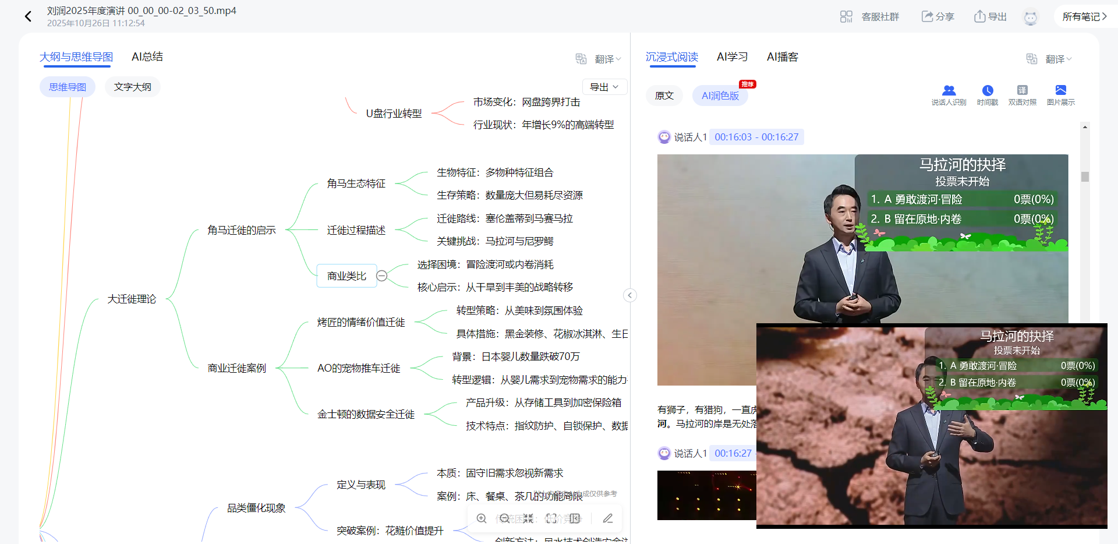Image resolution: width=1118 pixels, height=544 pixels.
Task: Switch to the AI播客 tab
Action: coord(782,56)
